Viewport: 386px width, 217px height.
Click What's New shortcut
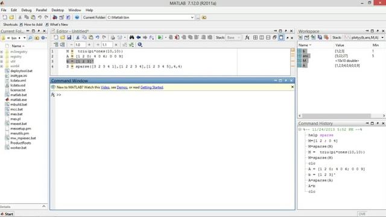[57, 25]
